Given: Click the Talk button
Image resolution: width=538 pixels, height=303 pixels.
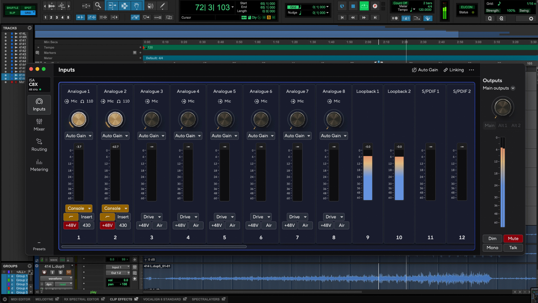Looking at the screenshot, I should pos(513,248).
